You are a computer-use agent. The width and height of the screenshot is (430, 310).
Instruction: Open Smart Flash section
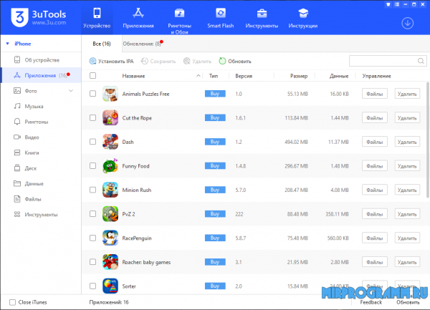221,18
